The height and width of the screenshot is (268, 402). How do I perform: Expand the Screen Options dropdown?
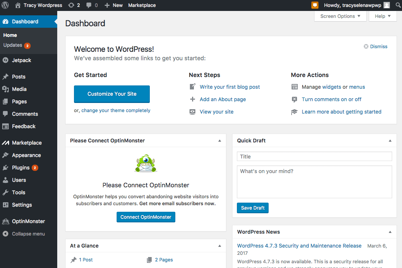(340, 16)
